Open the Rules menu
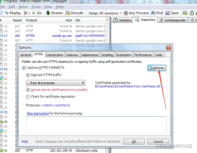 (x=23, y=7)
